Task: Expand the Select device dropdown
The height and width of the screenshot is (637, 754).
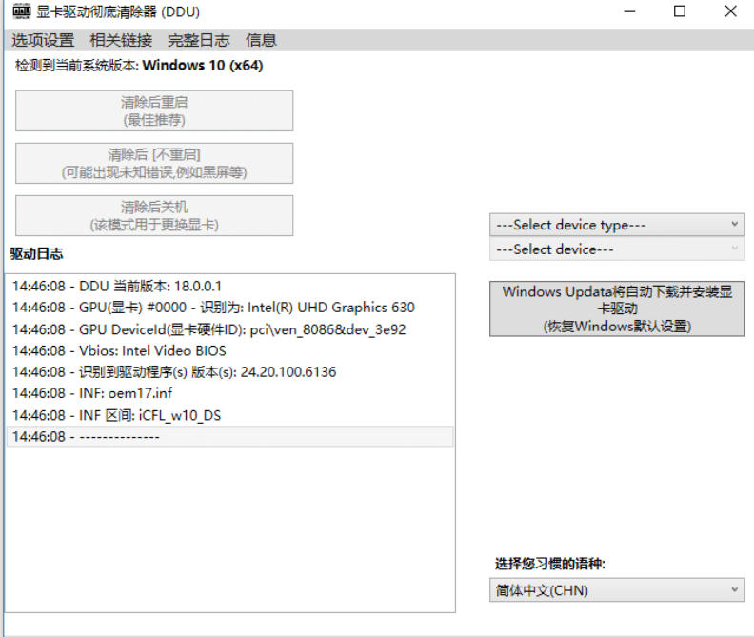Action: [618, 249]
